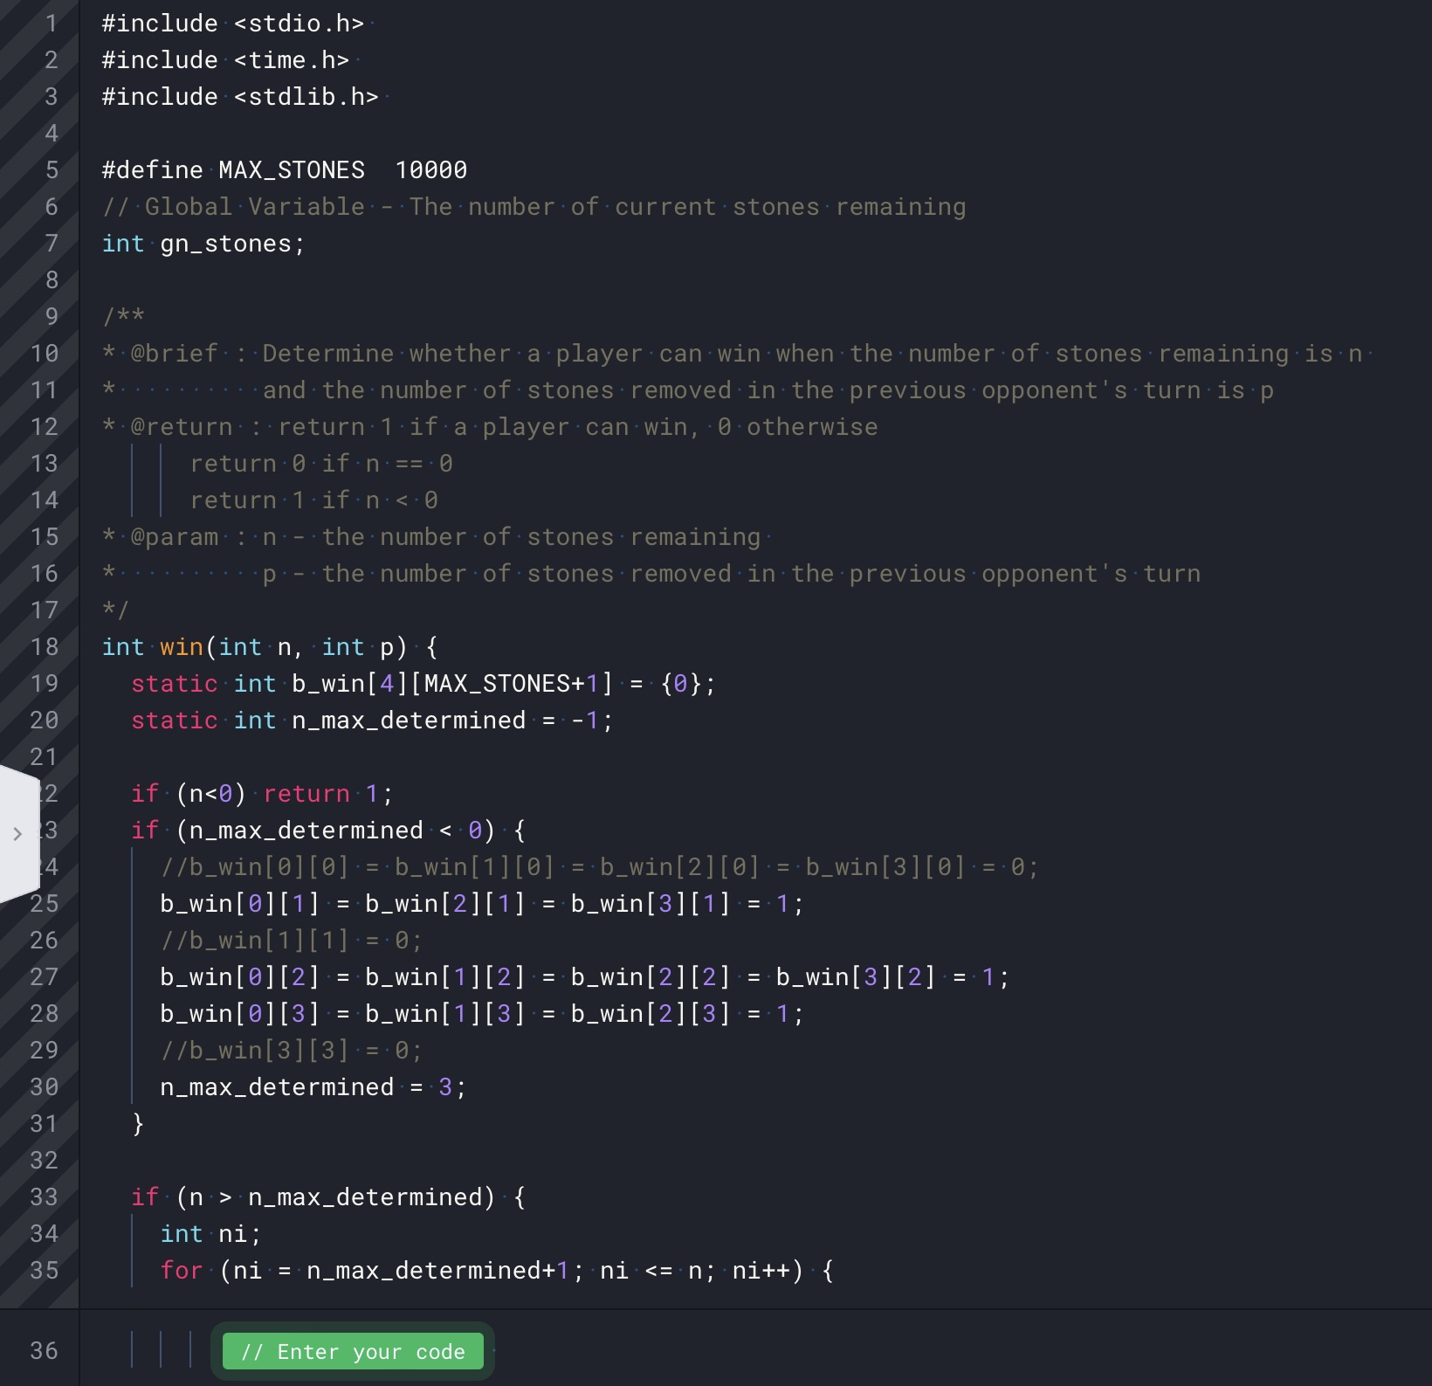
Task: Click the include time.h directive
Action: [229, 59]
